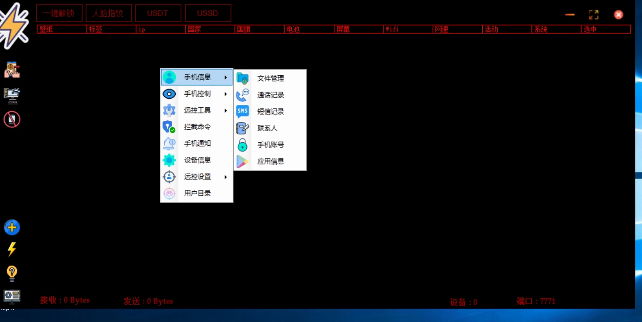Open 通话记录 from the submenu
642x322 pixels.
coord(270,95)
